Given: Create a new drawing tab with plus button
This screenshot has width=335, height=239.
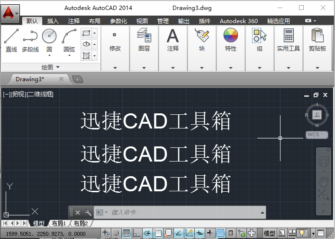Looking at the screenshot, I should tap(77, 79).
